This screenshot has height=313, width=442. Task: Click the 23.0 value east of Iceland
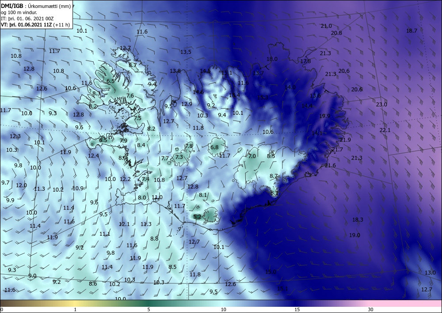click(381, 105)
